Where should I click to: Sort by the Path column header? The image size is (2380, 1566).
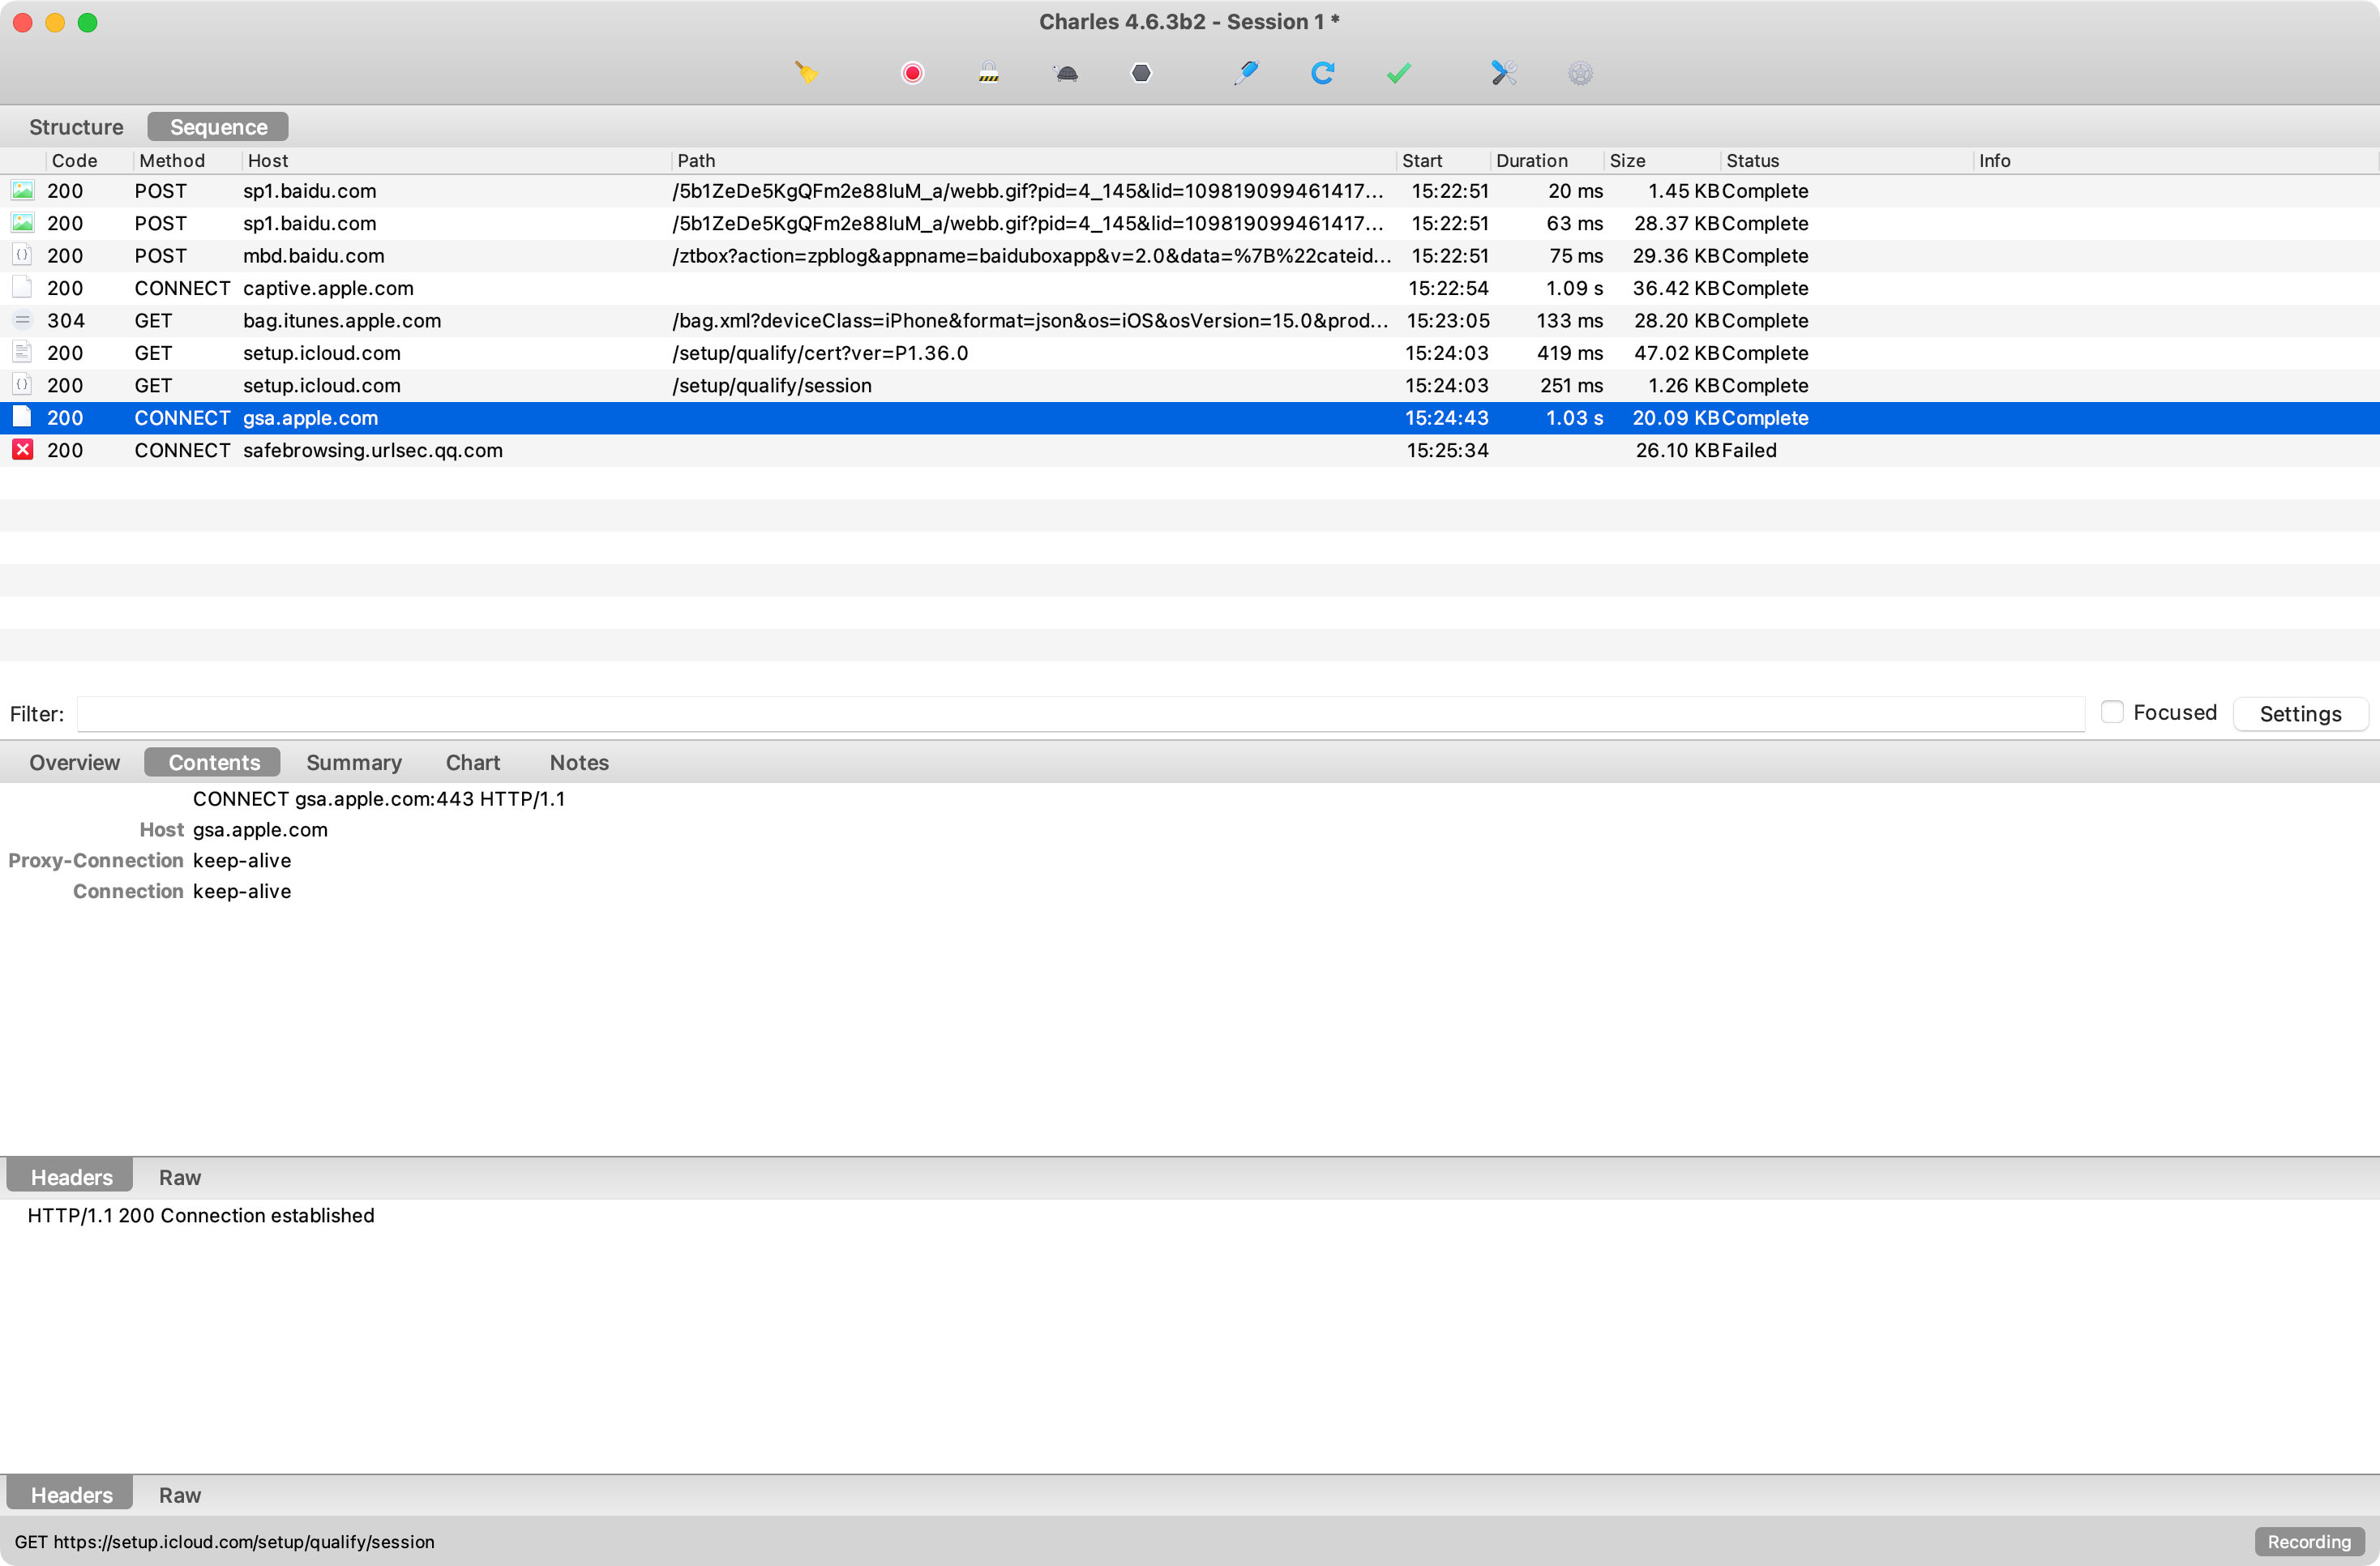[x=1033, y=160]
